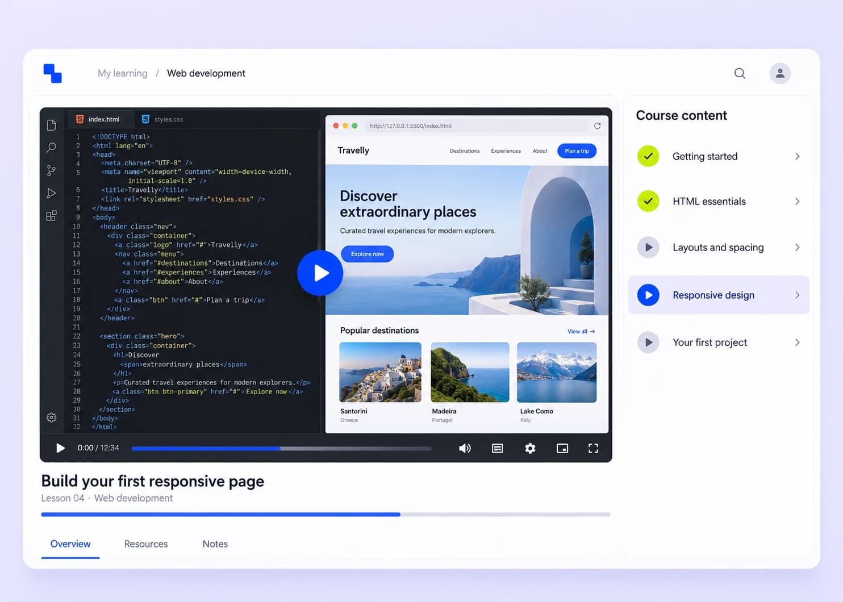Click the video seek progress bar
This screenshot has width=843, height=602.
click(x=281, y=448)
